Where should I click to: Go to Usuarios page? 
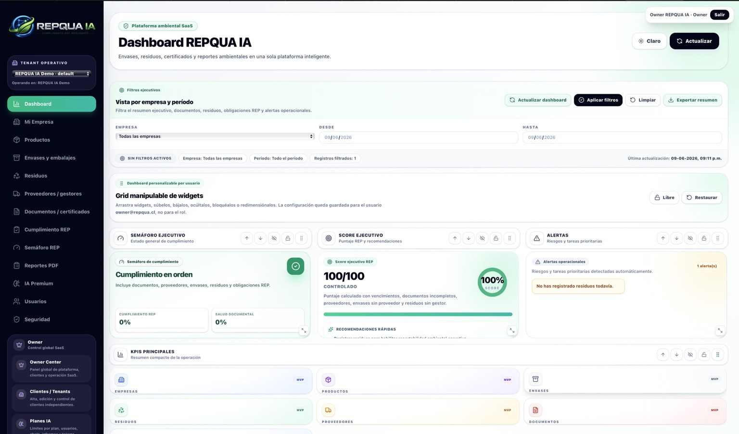51,301
